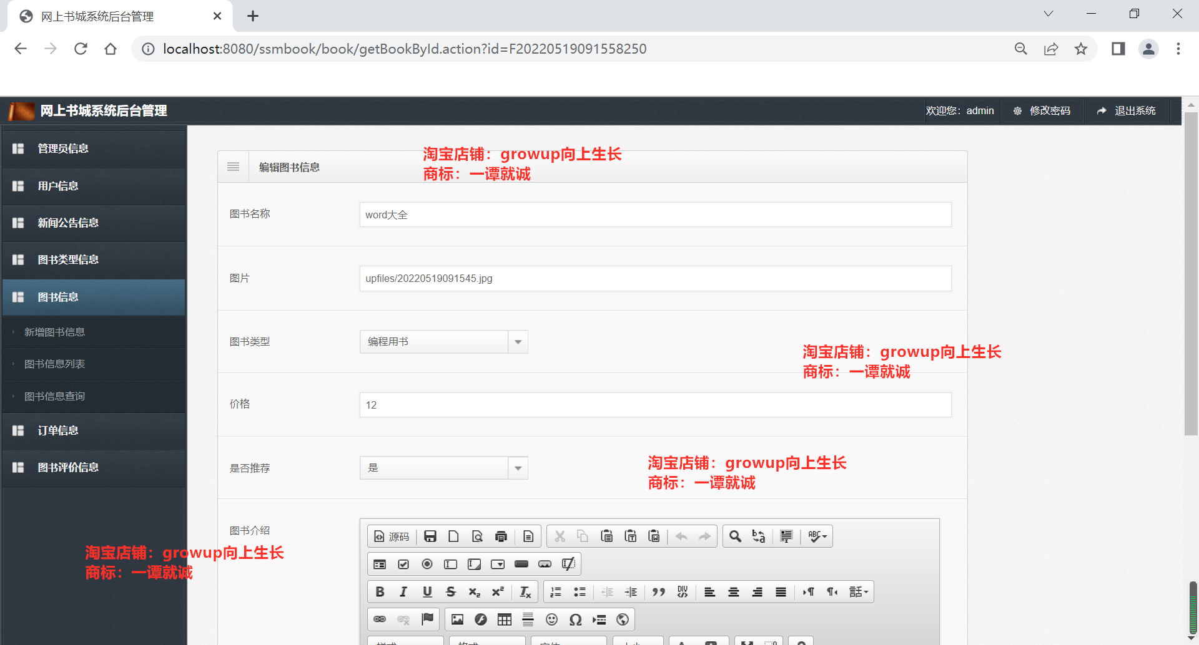Insert a text field form icon
Viewport: 1199px width, 645px height.
(451, 565)
